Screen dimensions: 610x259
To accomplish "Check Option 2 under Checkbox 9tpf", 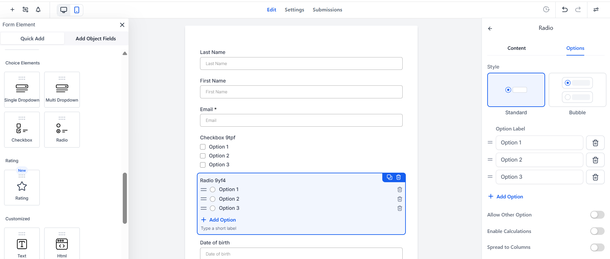I will point(203,156).
